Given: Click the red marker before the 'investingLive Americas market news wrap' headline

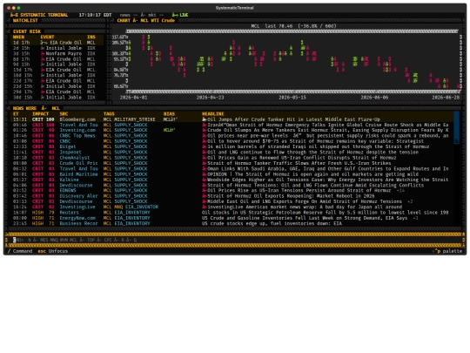Looking at the screenshot, I should (205, 207).
